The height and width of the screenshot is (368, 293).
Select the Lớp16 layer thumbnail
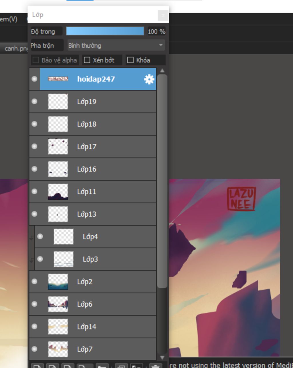(58, 169)
